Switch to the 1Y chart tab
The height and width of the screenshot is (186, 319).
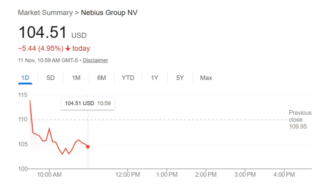click(x=154, y=78)
